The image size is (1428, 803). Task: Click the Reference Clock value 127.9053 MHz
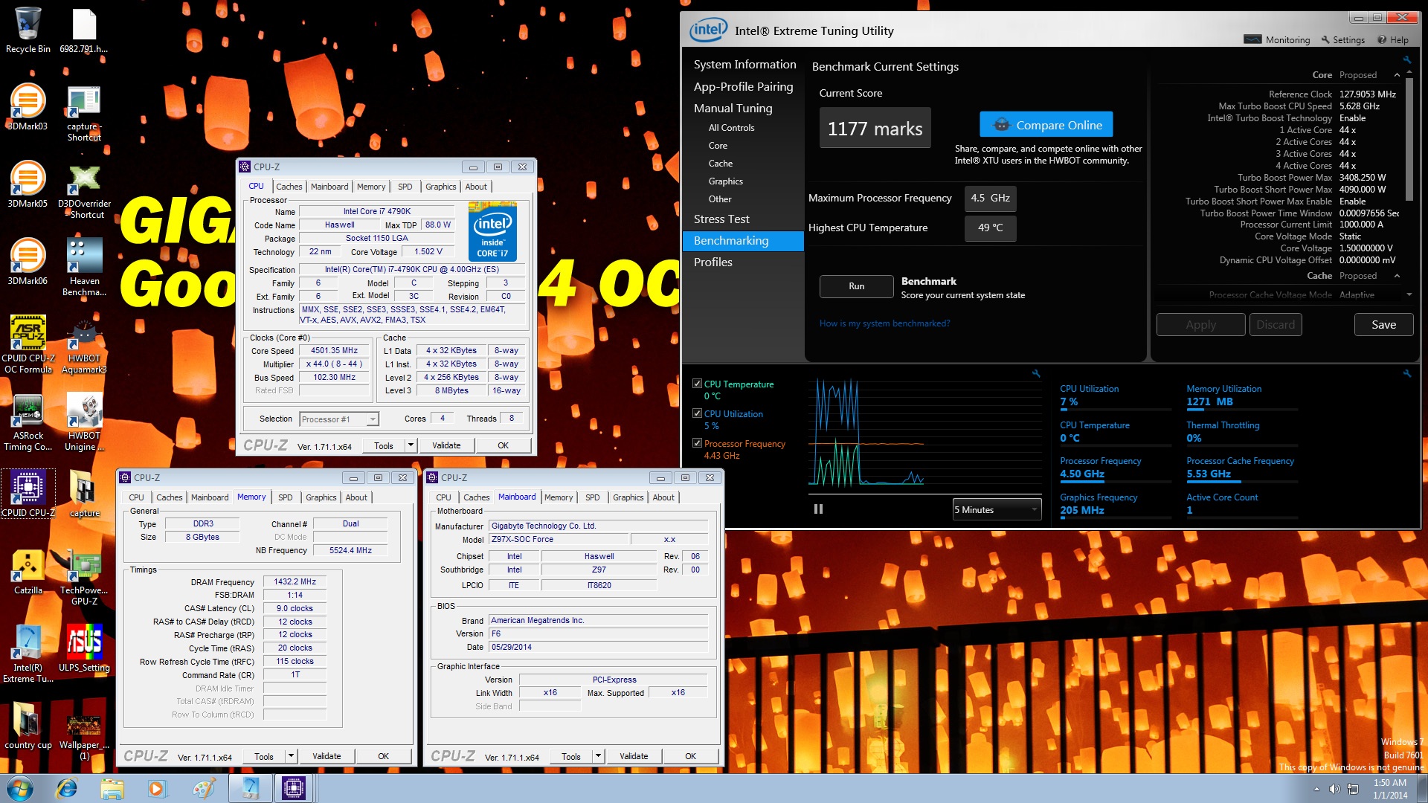(x=1367, y=94)
